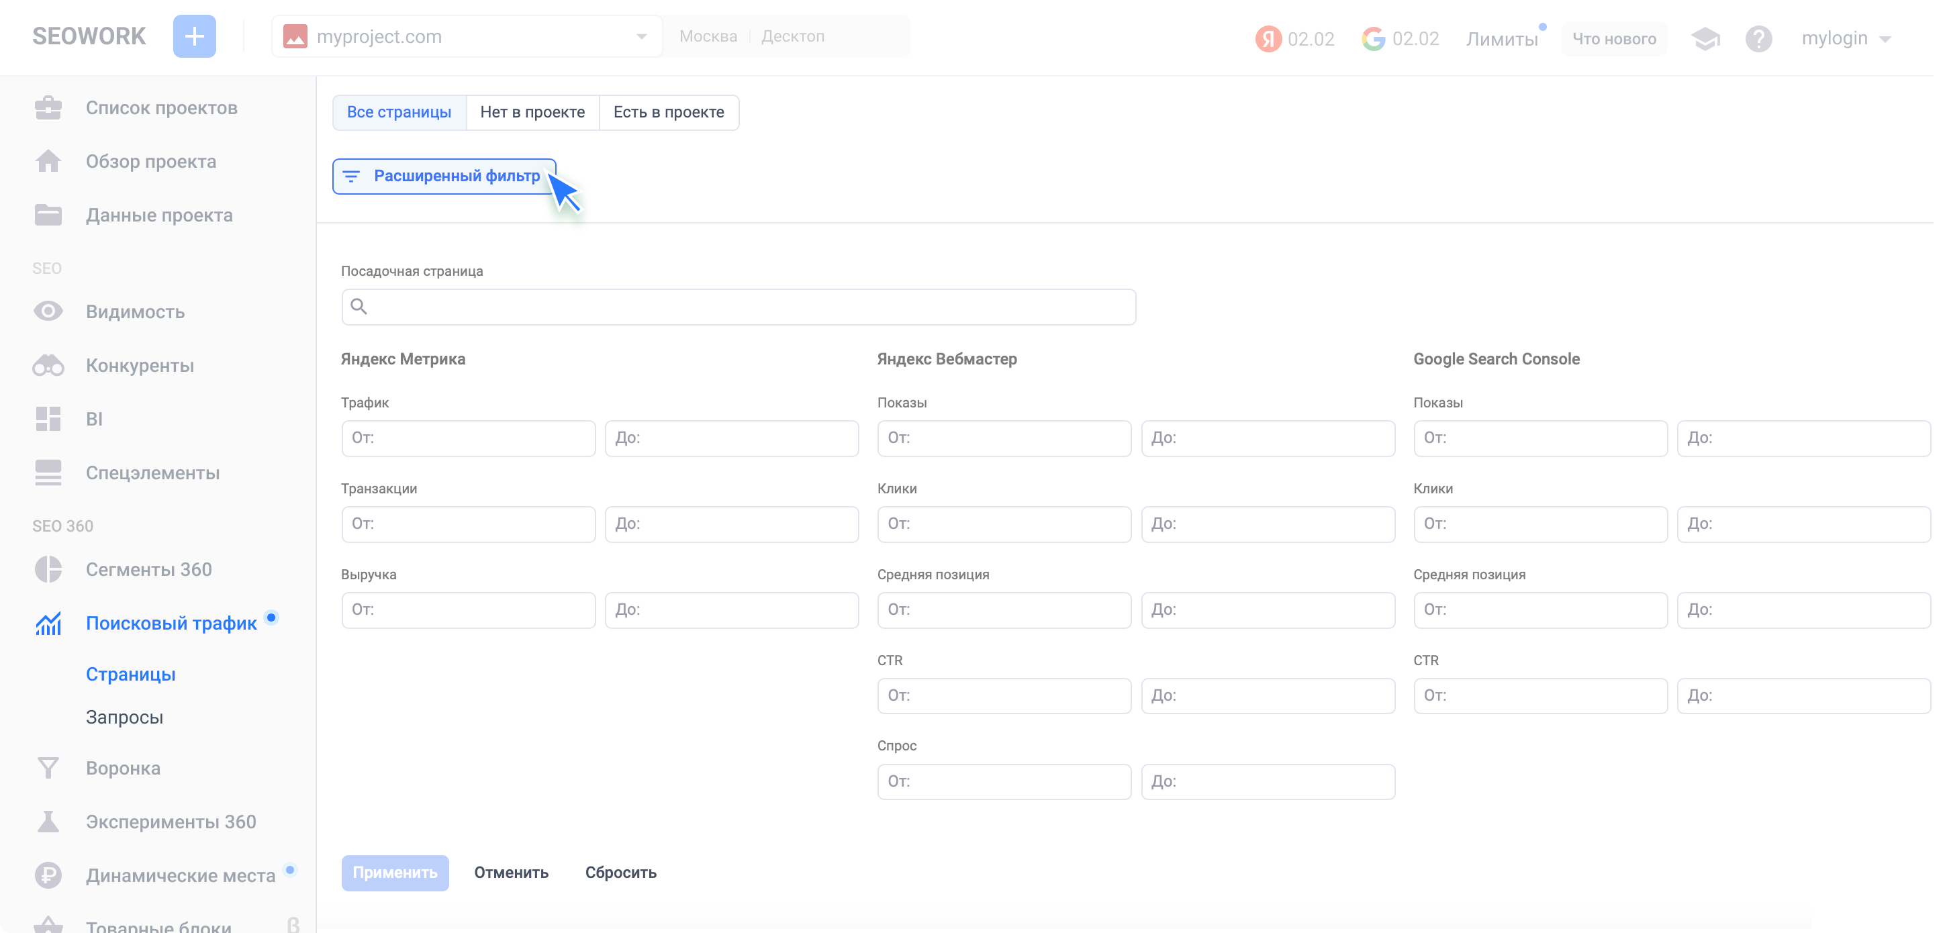
Task: Open the Запросы submenu item
Action: (124, 717)
